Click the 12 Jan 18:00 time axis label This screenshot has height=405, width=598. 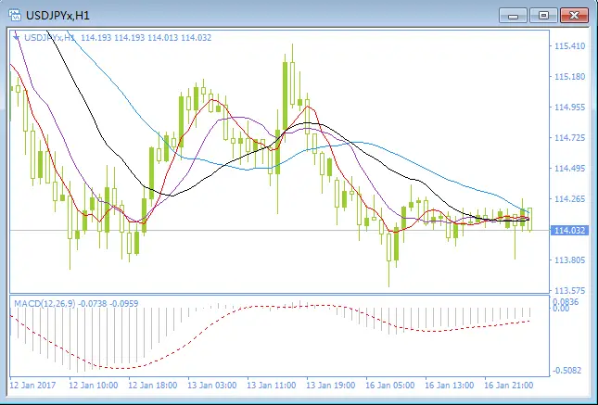click(x=153, y=386)
